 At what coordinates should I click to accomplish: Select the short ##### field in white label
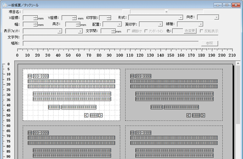click(54, 107)
